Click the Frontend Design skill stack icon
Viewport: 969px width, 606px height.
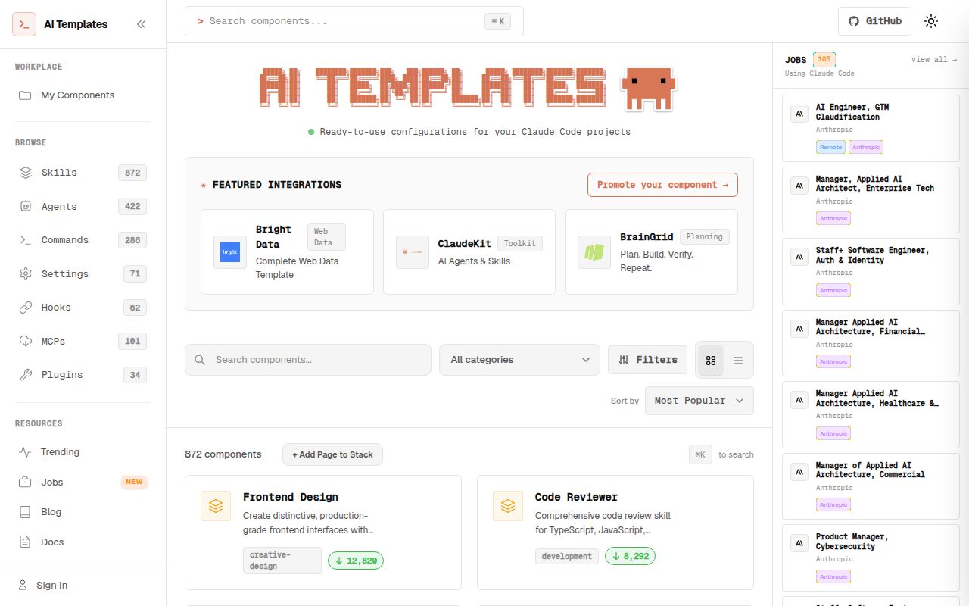(x=216, y=506)
